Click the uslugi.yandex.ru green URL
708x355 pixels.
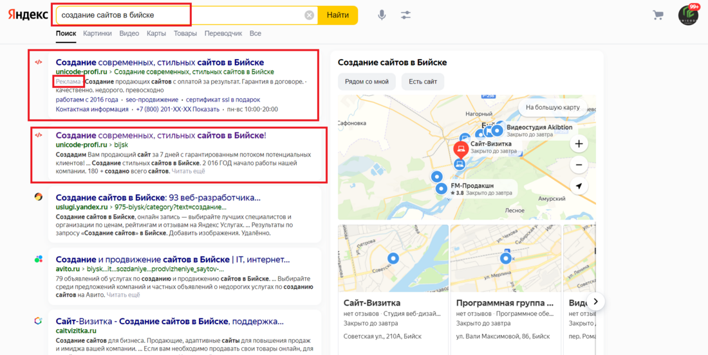[82, 207]
